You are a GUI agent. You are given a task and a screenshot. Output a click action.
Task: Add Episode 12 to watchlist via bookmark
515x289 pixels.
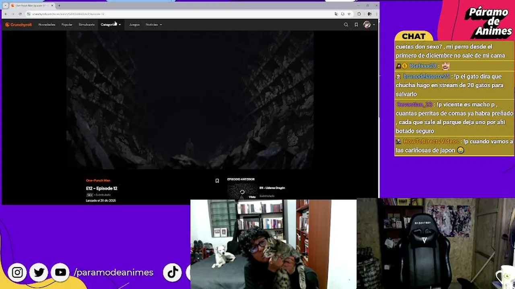pos(217,181)
